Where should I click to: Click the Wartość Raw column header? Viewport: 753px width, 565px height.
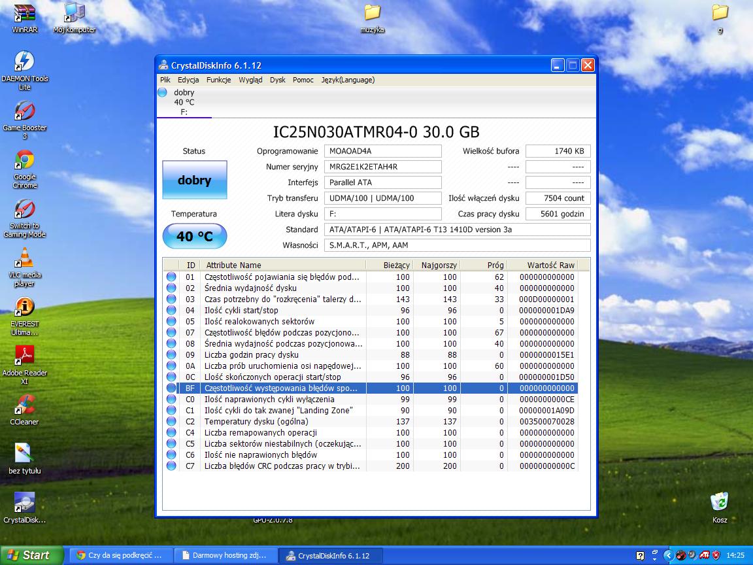[x=543, y=265]
